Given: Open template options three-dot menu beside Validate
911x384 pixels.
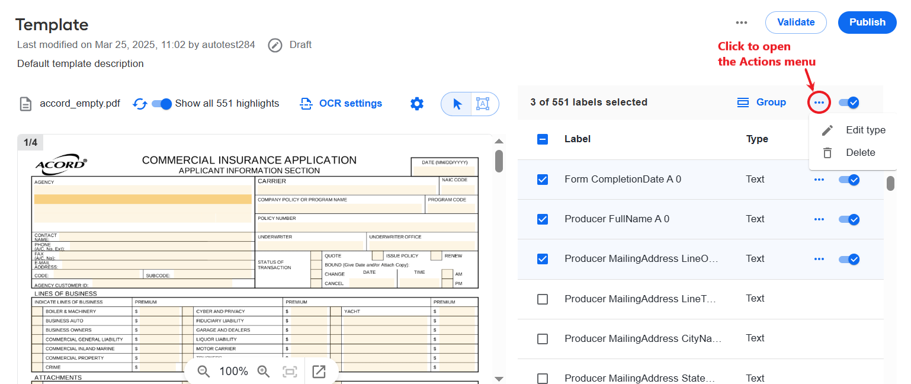Looking at the screenshot, I should (x=742, y=23).
